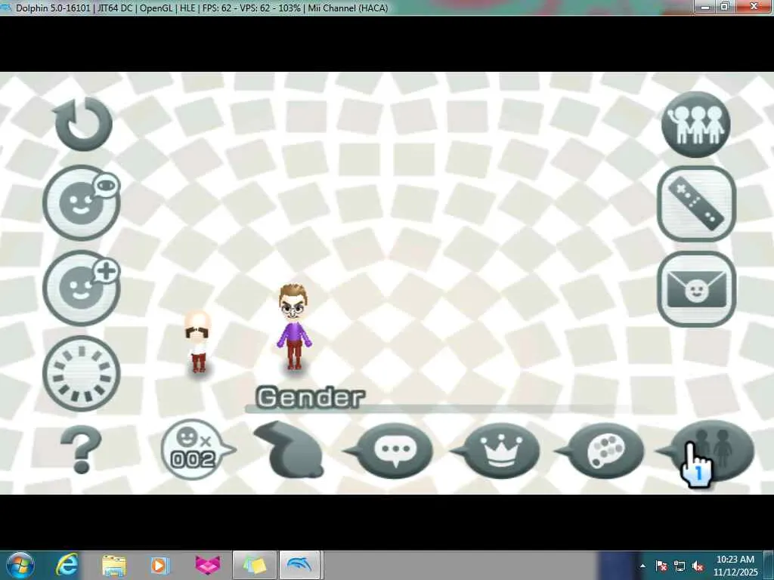Image resolution: width=774 pixels, height=580 pixels.
Task: Click the muted volume tray icon
Action: point(698,566)
